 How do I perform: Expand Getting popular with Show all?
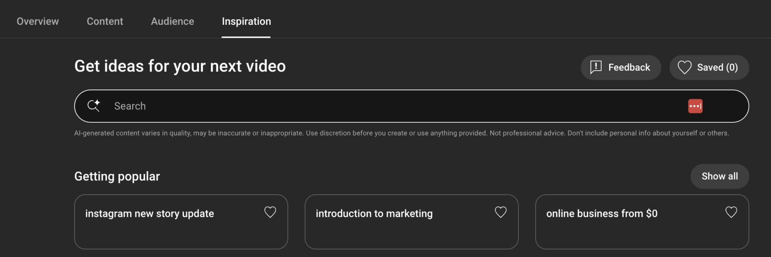[x=719, y=176]
